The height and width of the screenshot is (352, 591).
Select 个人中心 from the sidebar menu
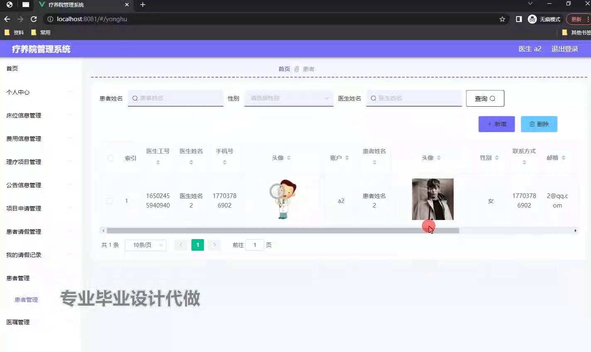pyautogui.click(x=18, y=92)
